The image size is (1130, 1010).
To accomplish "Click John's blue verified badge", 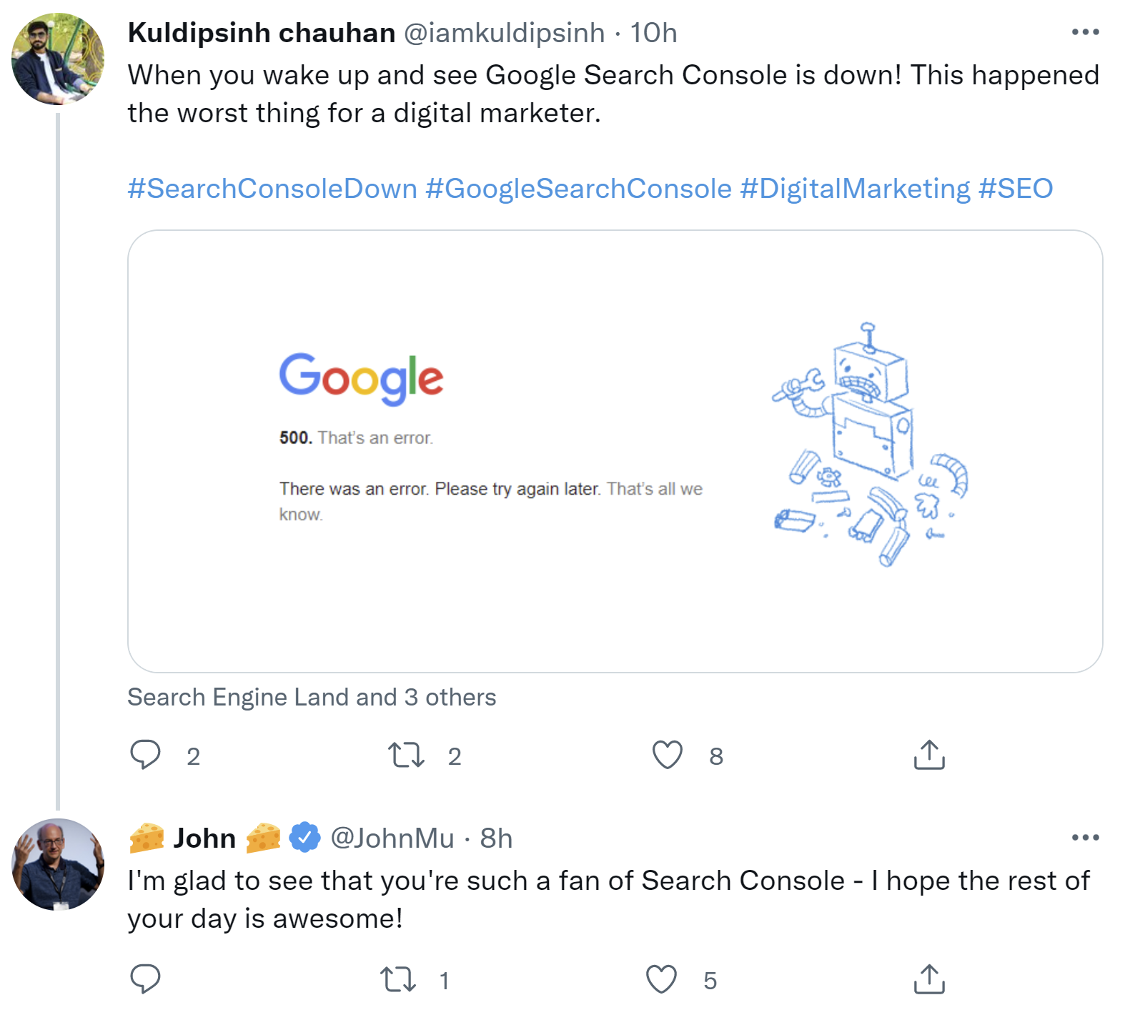I will (303, 838).
